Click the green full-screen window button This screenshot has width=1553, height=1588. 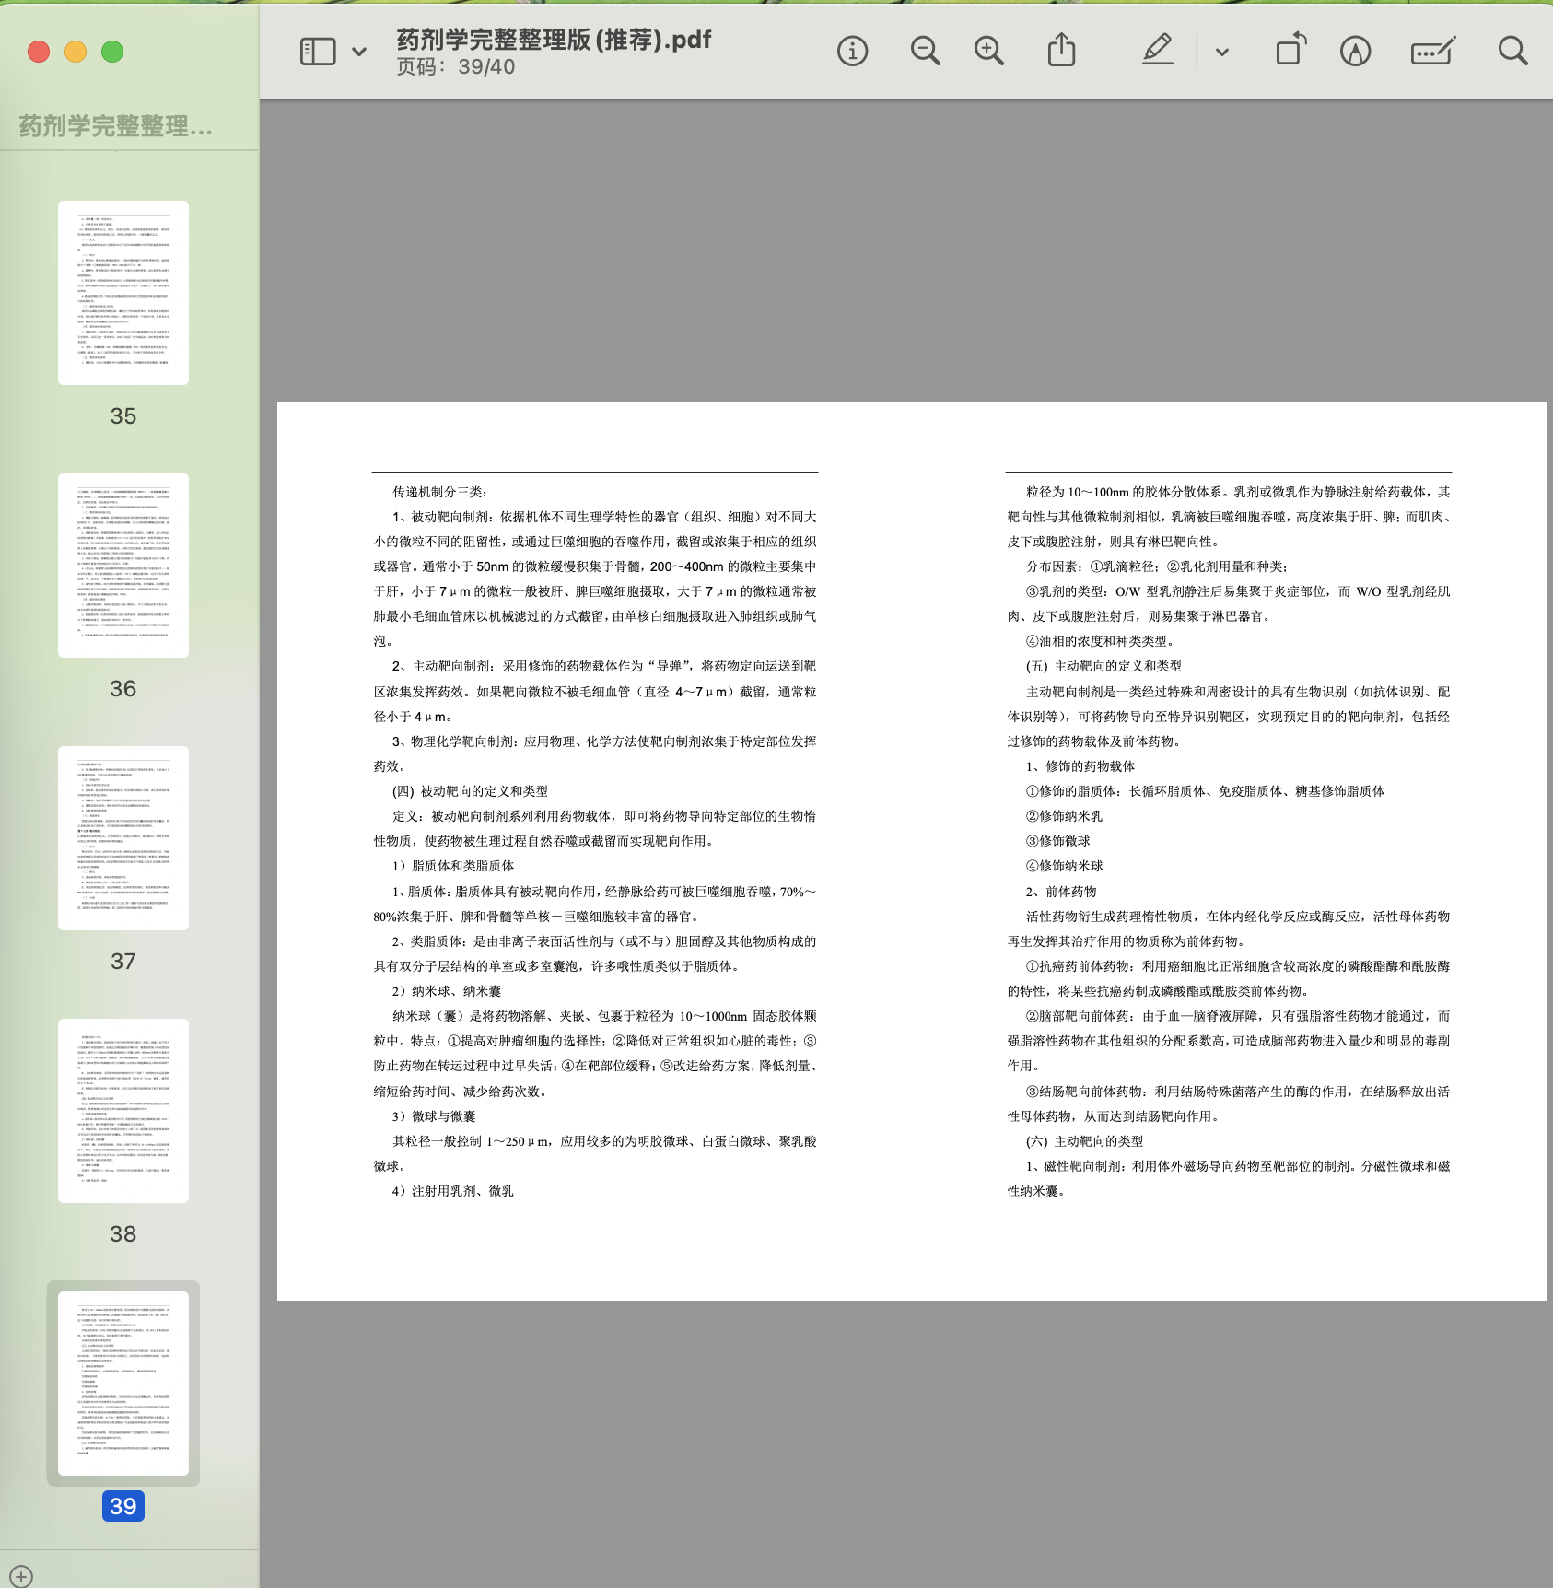pos(112,52)
